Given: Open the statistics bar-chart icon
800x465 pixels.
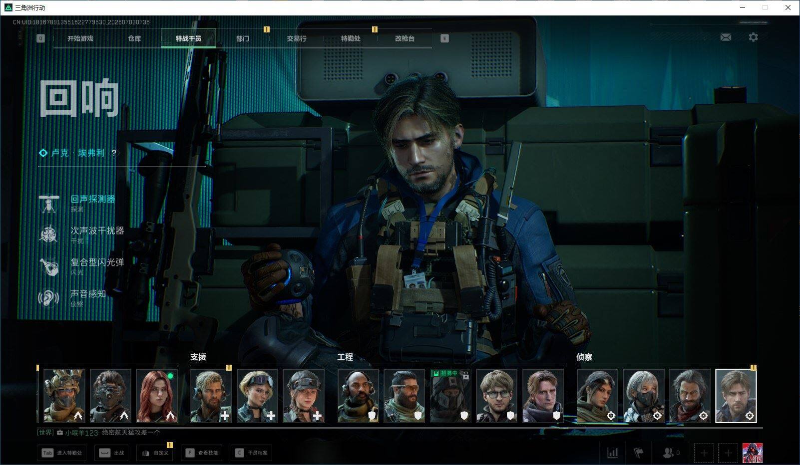Looking at the screenshot, I should [x=612, y=453].
